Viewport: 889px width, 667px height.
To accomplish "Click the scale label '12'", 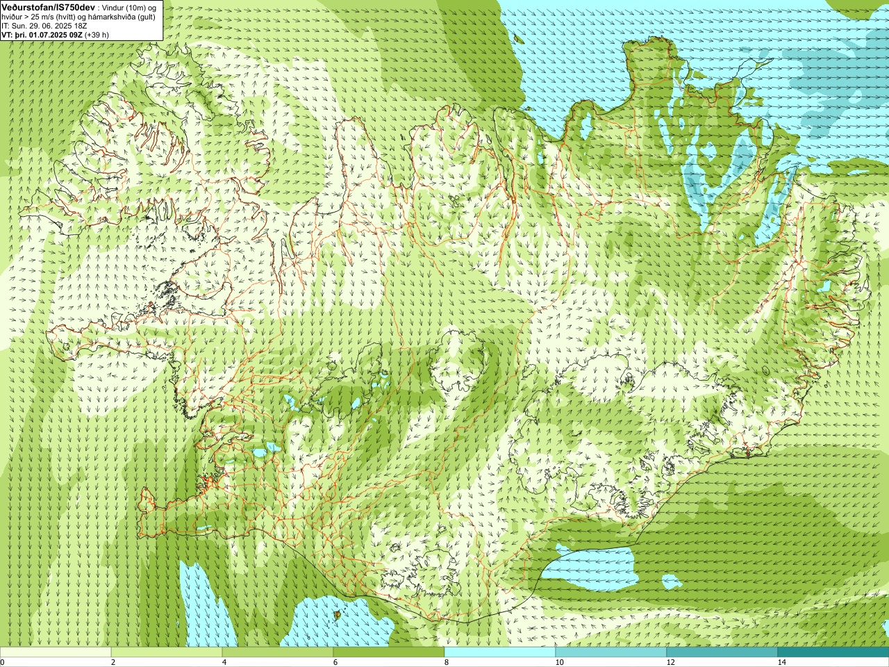I will pyautogui.click(x=670, y=662).
